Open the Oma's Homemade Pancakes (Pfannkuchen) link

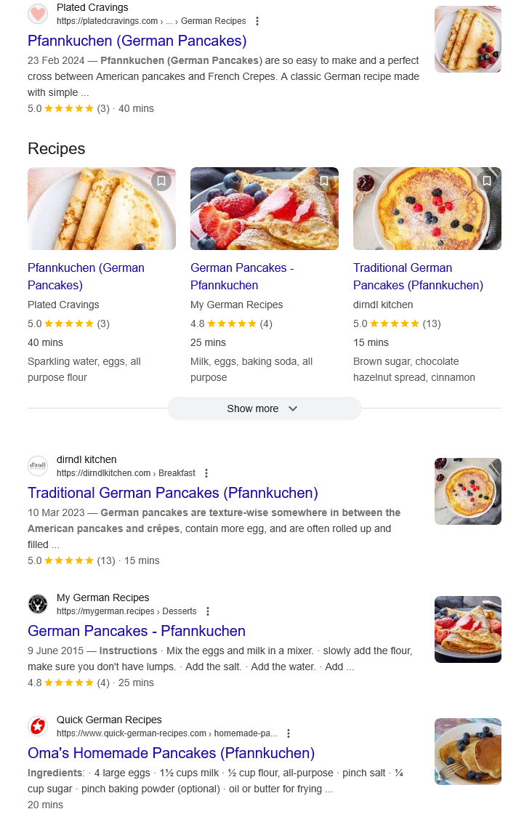171,753
